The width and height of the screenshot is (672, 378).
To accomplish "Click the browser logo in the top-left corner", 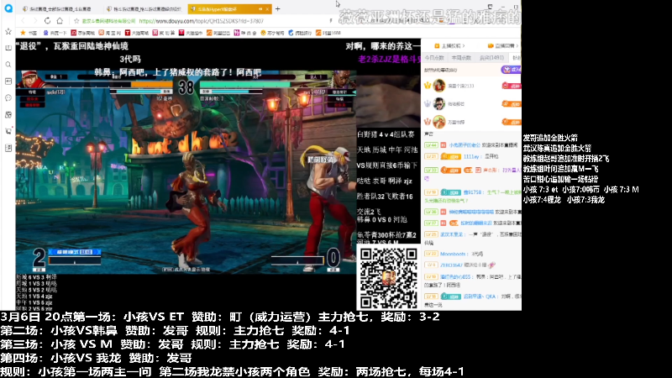I will [8, 8].
